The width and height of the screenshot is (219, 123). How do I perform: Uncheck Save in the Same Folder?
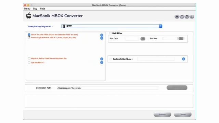point(29,35)
